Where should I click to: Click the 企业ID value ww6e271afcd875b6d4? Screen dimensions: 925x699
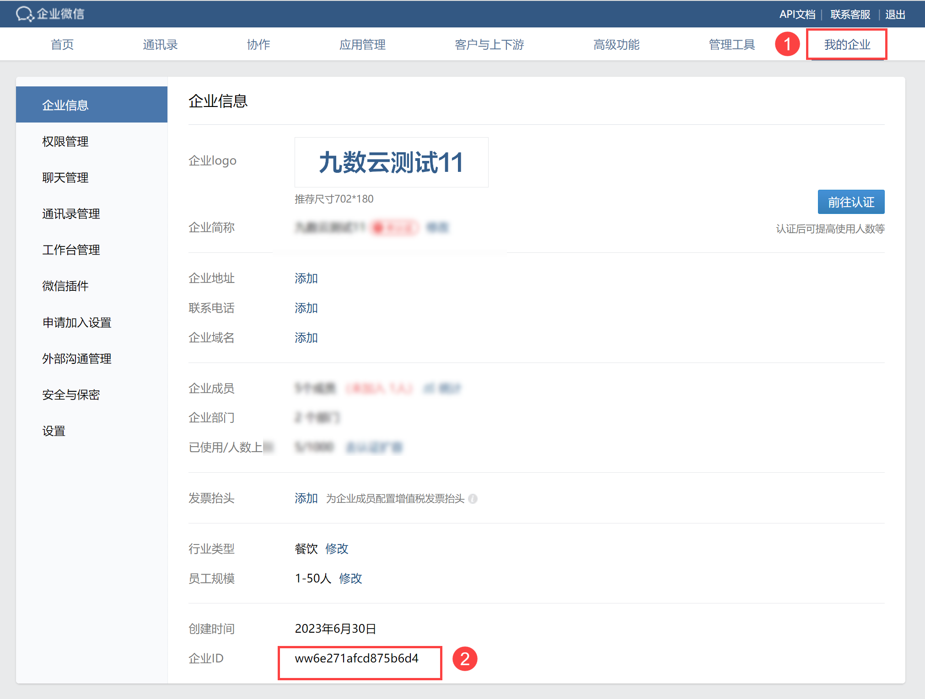(356, 658)
